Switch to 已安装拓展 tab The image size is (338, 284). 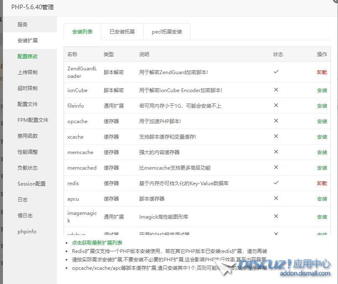point(122,32)
